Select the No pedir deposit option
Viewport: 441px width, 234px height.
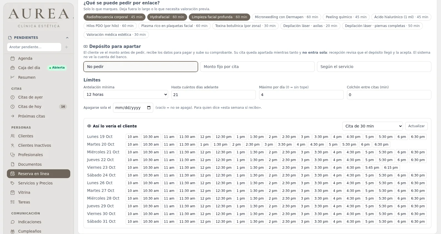point(141,67)
